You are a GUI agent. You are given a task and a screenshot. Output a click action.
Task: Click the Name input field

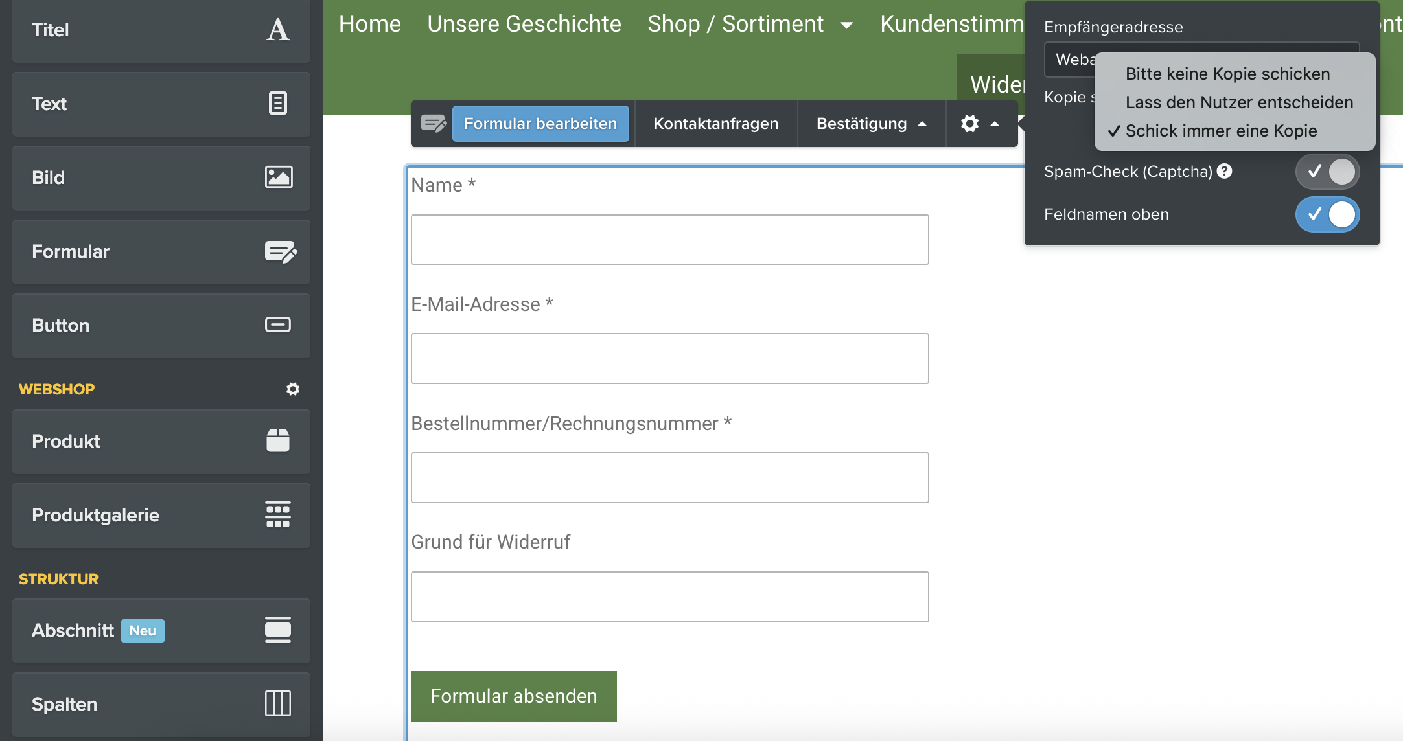click(670, 240)
